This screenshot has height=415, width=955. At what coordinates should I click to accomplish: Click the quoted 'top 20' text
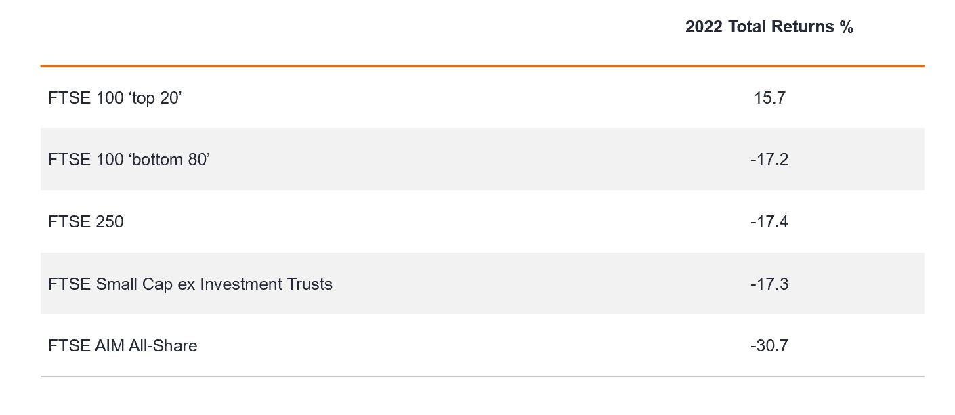point(155,98)
